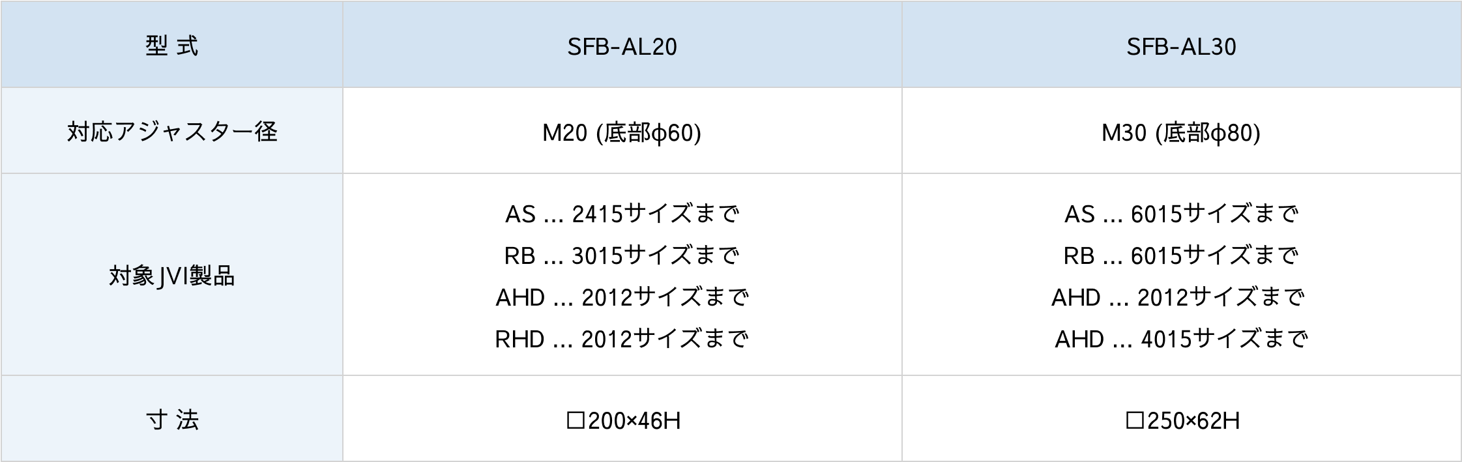Select the SFB-AL20 column header

(x=622, y=47)
